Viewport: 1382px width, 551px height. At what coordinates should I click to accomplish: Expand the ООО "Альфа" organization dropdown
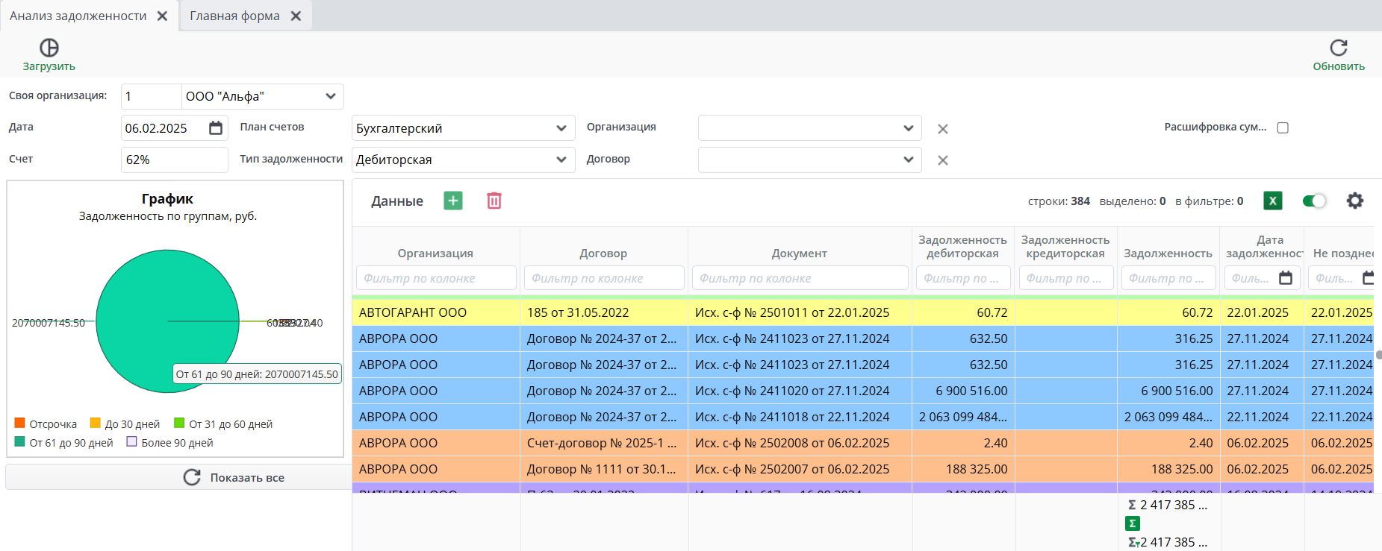click(x=330, y=96)
